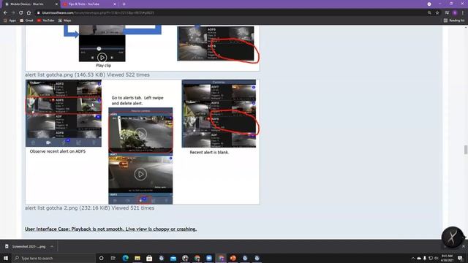Image resolution: width=468 pixels, height=263 pixels.
Task: Close the downloads bar
Action: tap(463, 246)
